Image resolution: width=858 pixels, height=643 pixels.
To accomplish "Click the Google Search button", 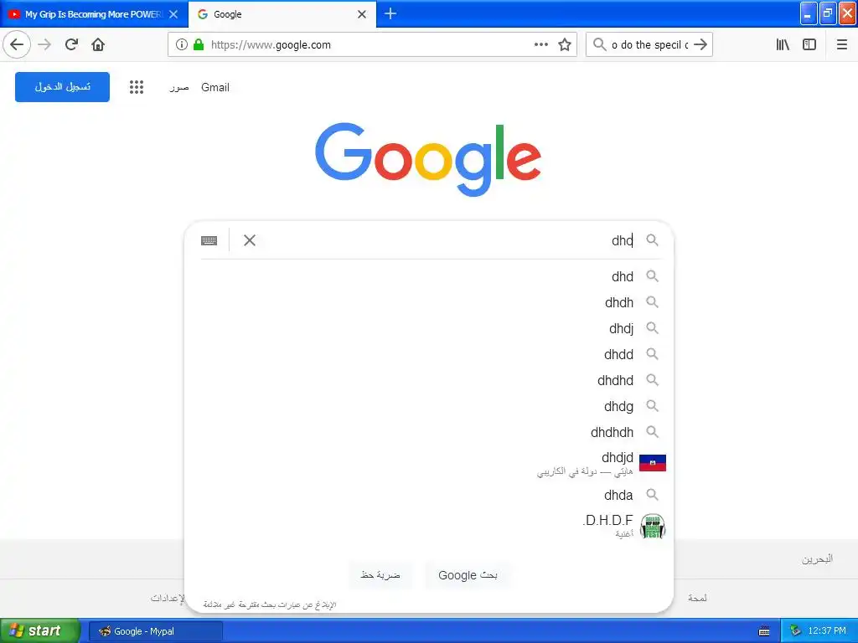I will tap(468, 575).
